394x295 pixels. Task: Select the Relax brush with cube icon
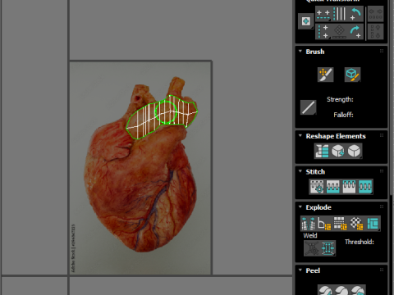click(x=352, y=75)
